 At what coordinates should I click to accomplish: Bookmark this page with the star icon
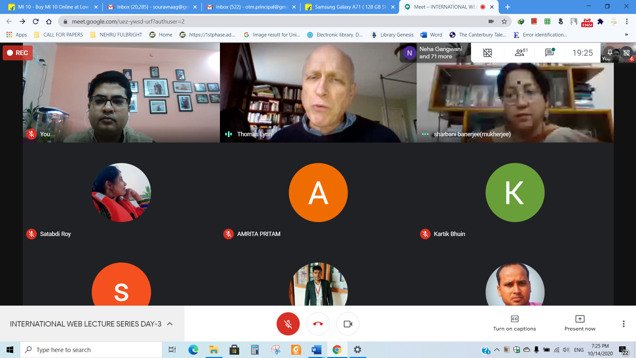[x=504, y=22]
